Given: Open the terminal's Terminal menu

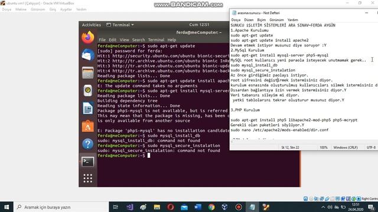Looking at the screenshot, I should tap(156, 40).
